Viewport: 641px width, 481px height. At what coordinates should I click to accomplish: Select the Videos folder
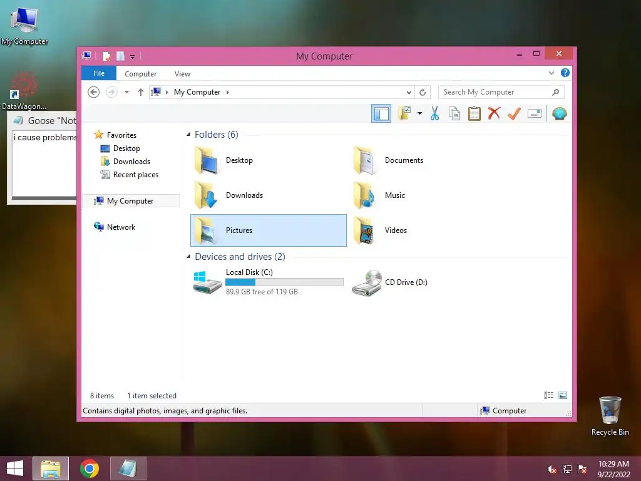(x=427, y=230)
